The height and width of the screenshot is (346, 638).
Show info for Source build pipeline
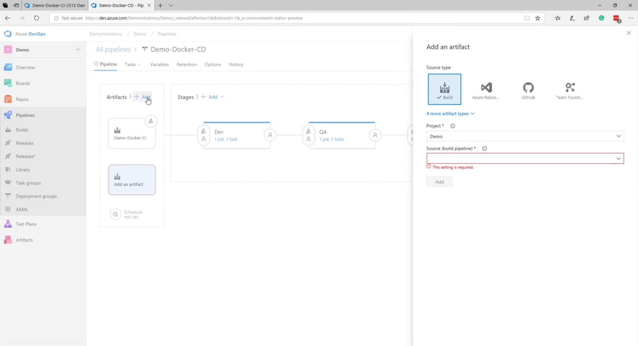(484, 149)
